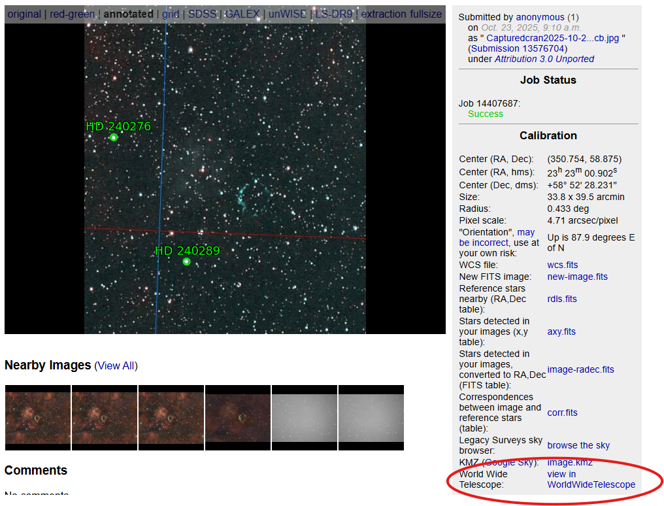Click the 'Up is 87.9 degrees E of N' orientation value
This screenshot has width=664, height=506.
pyautogui.click(x=591, y=243)
